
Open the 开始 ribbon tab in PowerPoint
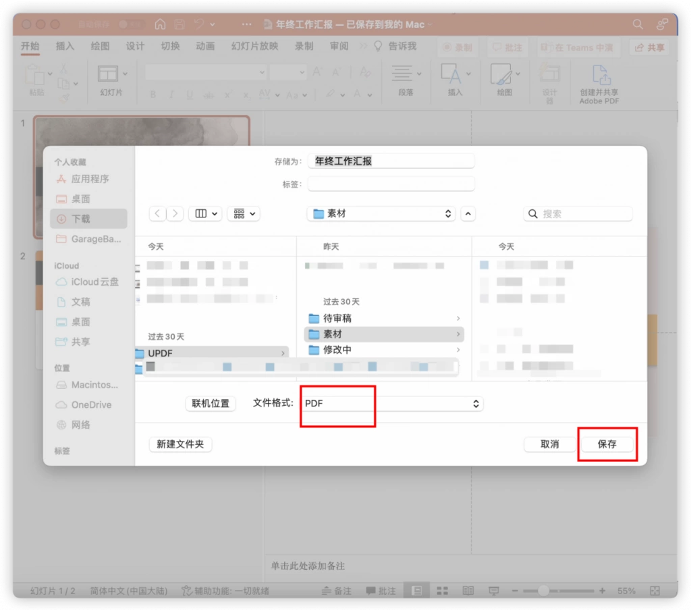(30, 47)
